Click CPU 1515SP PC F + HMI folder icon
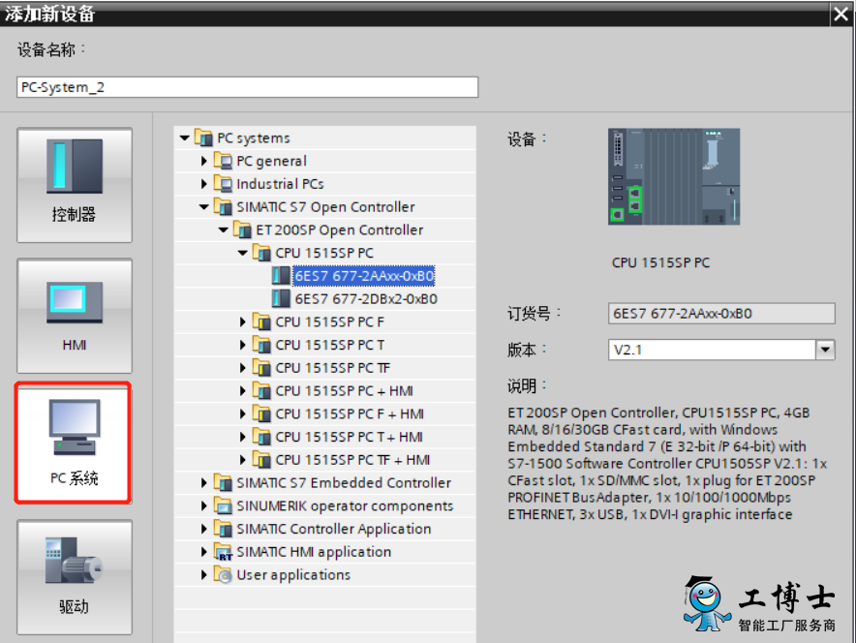 click(x=261, y=413)
